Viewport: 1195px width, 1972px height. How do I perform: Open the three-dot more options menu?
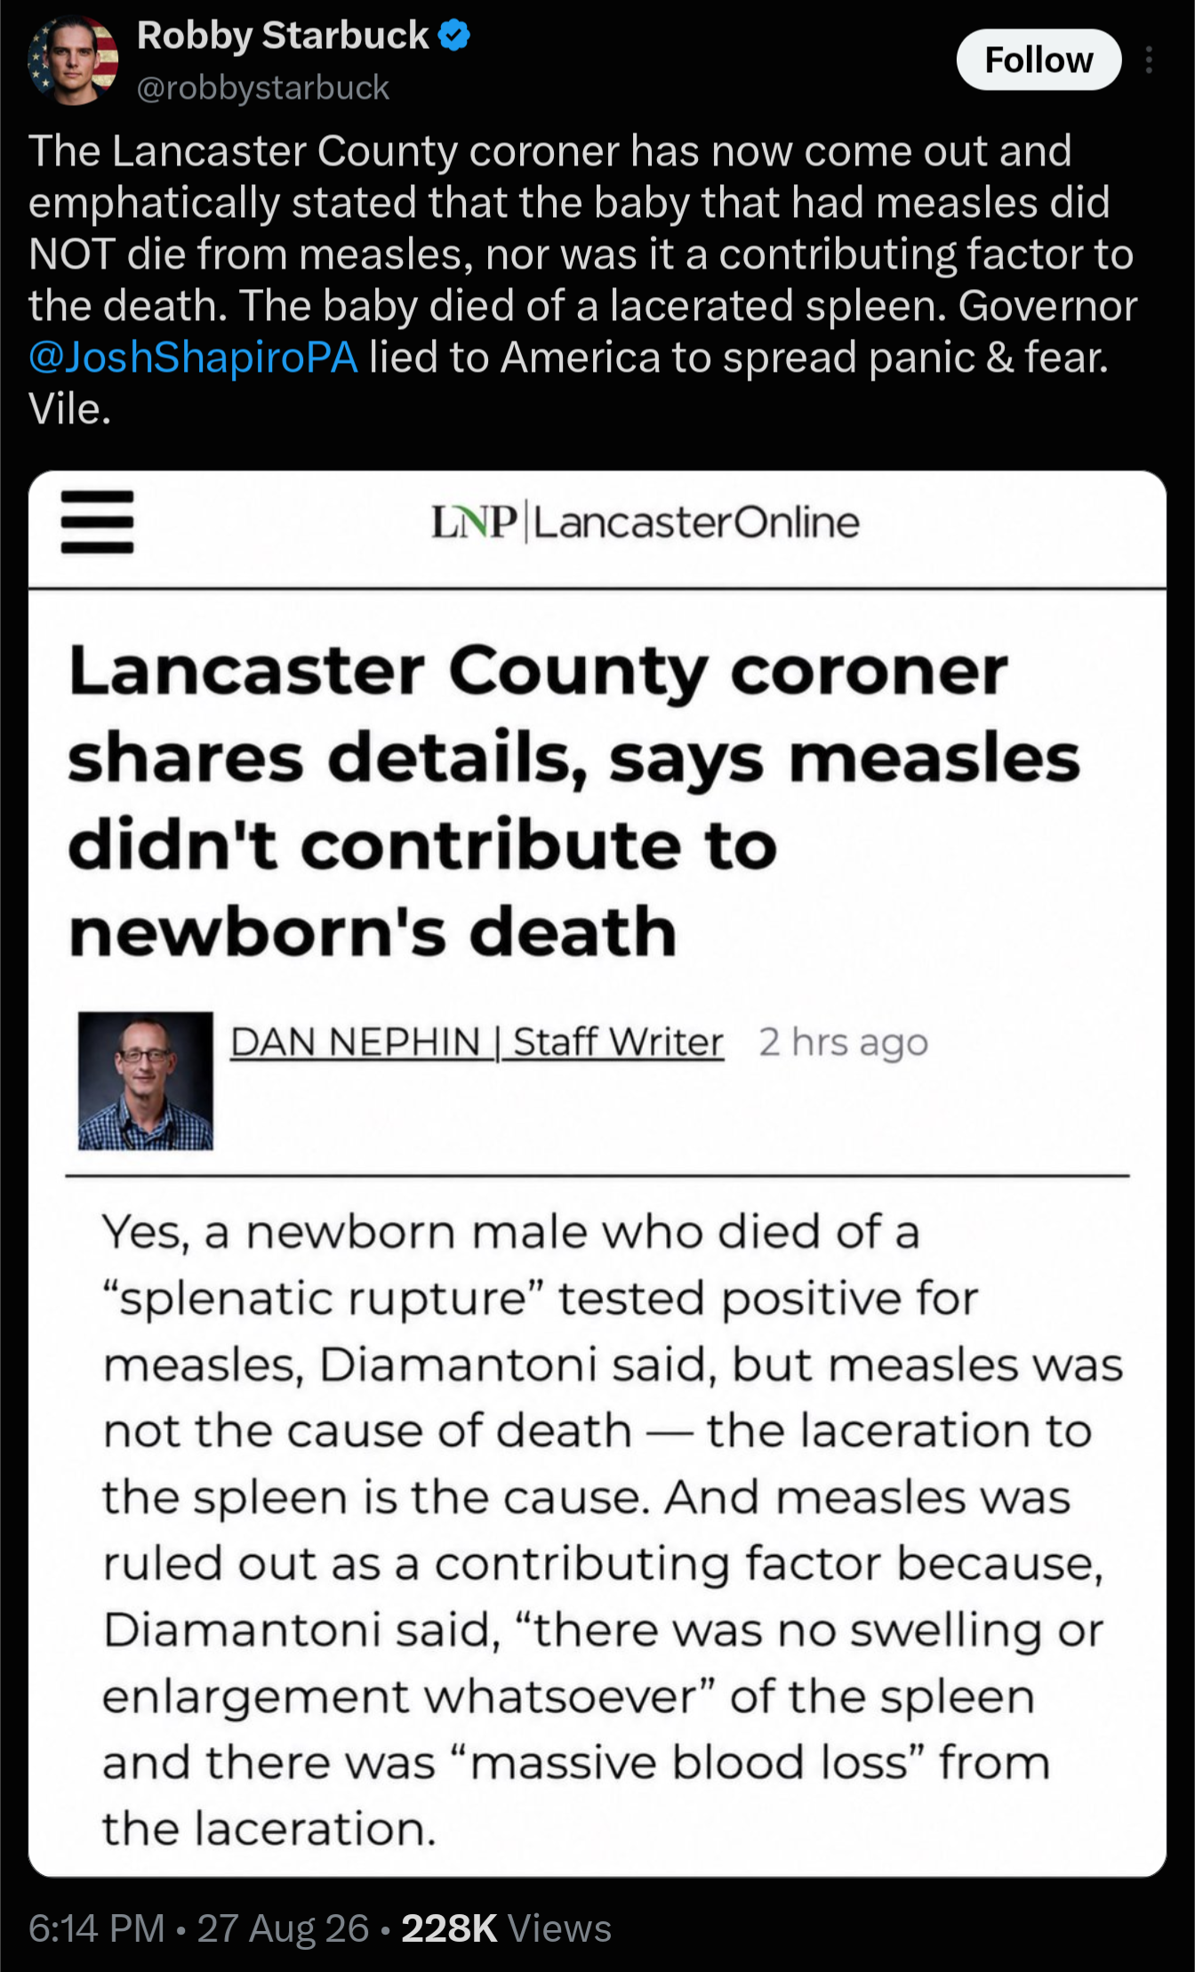tap(1150, 60)
